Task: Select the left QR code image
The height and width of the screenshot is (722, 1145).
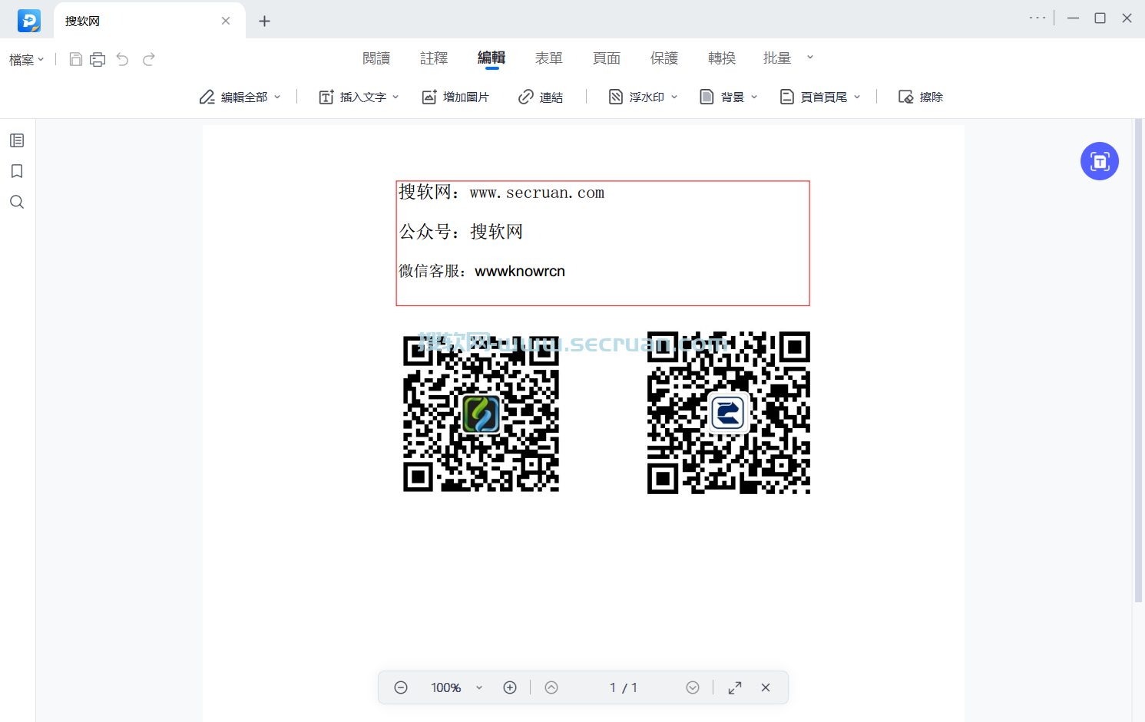Action: click(481, 413)
